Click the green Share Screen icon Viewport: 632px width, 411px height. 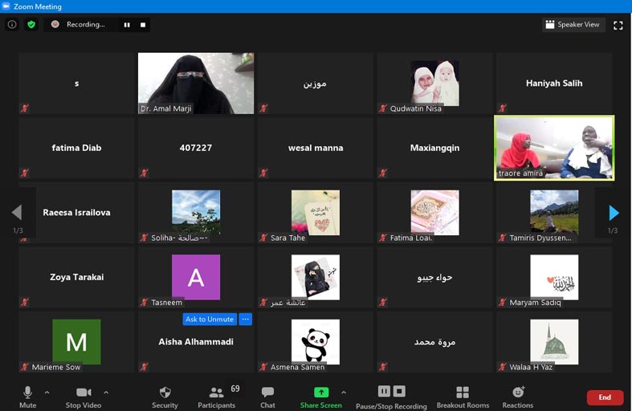320,393
